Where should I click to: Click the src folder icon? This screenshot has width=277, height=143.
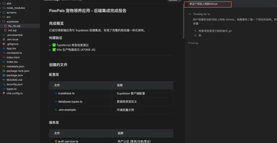click(4, 17)
